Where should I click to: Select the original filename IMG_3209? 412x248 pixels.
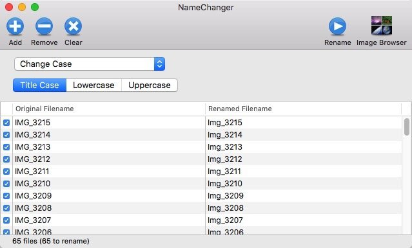33,196
